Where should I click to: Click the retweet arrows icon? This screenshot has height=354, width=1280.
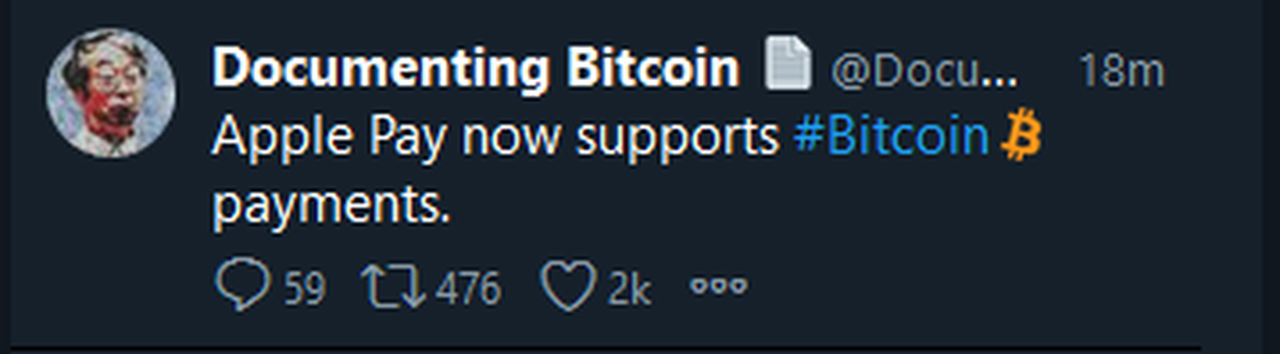pos(393,286)
